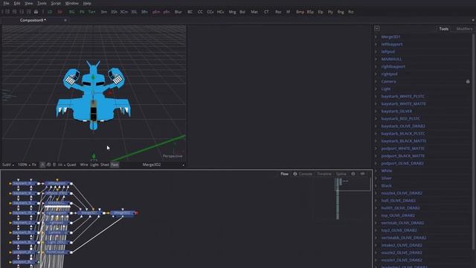Select the Merge3D2 node in the flow

122,213
